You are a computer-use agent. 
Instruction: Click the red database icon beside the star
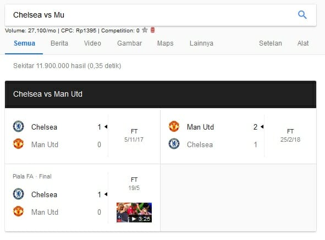(x=152, y=30)
